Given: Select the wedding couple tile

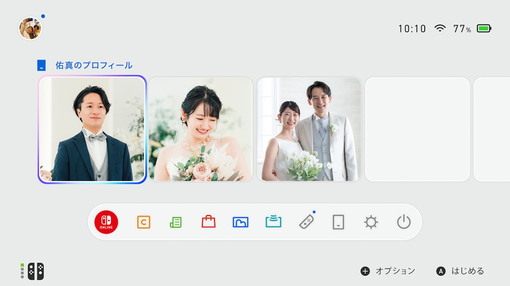Looking at the screenshot, I should pos(309,129).
